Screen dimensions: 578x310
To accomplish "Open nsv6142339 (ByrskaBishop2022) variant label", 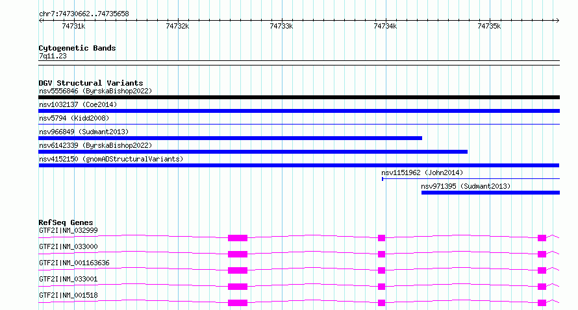I will (95, 145).
